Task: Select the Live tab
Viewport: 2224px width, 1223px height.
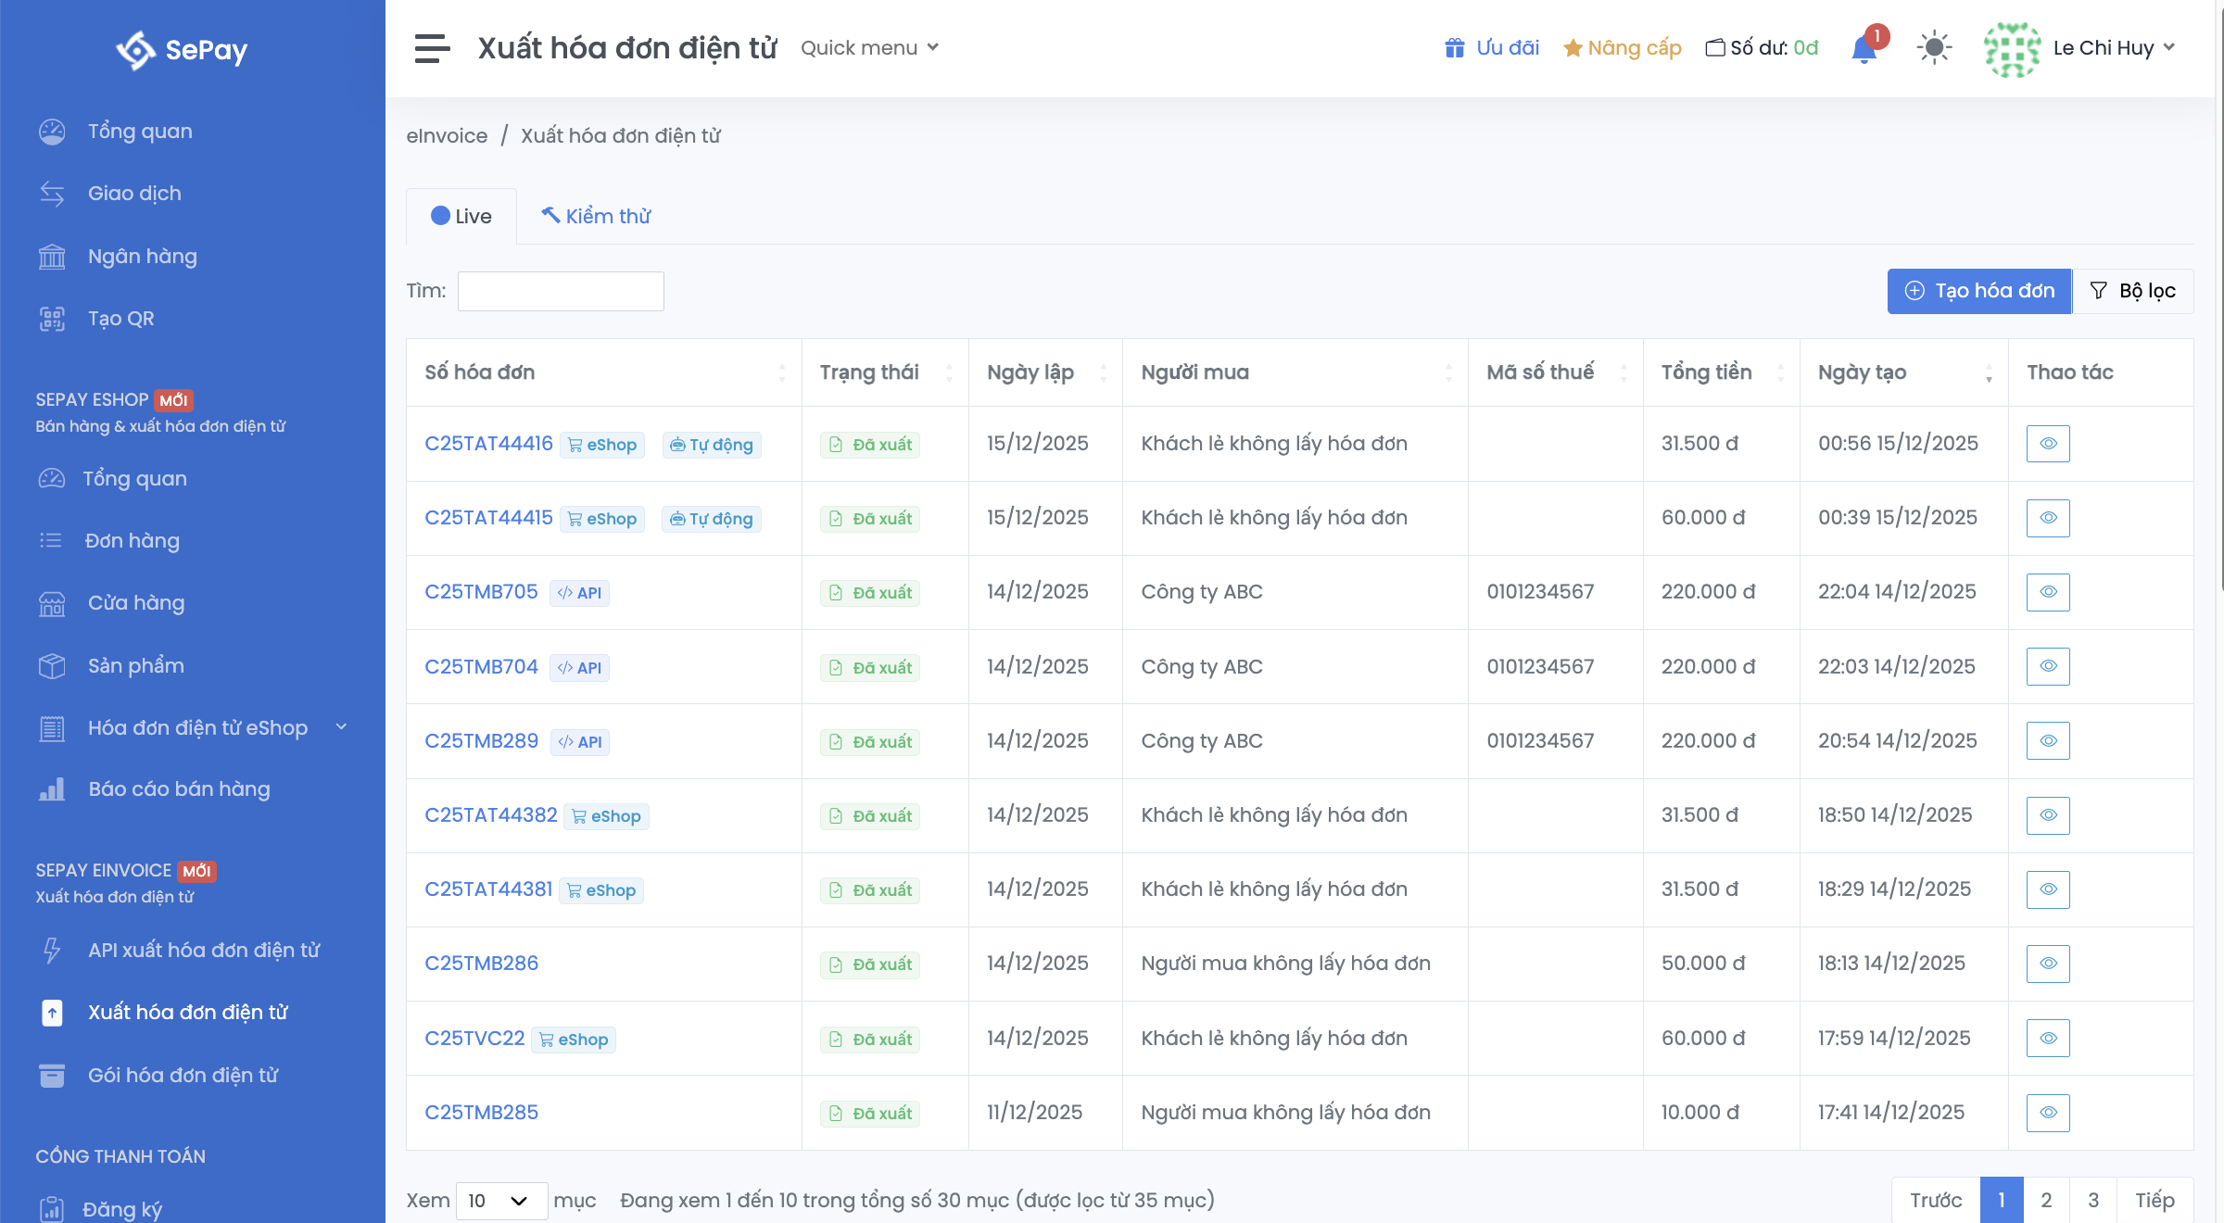Action: coord(461,217)
